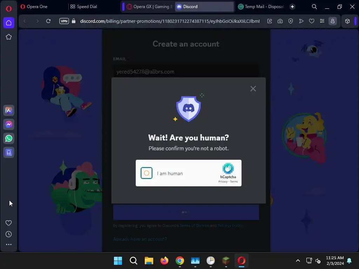The height and width of the screenshot is (269, 359).
Task: Open the heart Pinboards icon in sidebar
Action: 9,223
